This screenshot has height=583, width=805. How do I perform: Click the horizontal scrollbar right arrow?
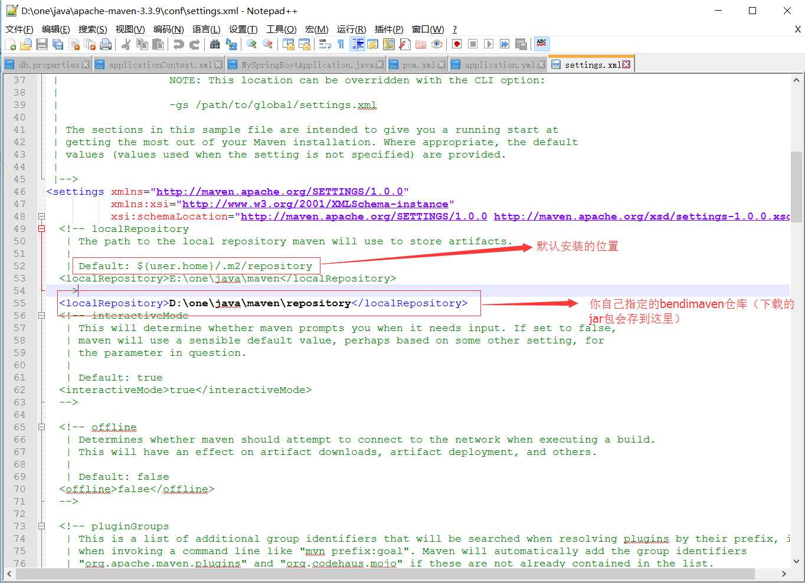click(x=784, y=574)
